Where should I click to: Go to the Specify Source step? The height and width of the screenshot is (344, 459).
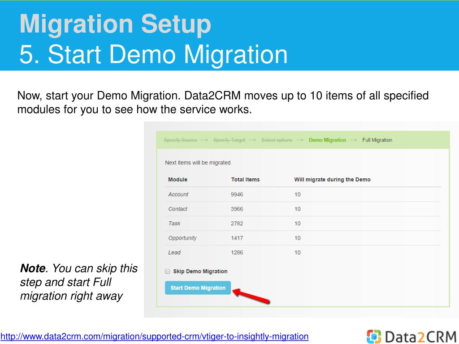pyautogui.click(x=180, y=140)
